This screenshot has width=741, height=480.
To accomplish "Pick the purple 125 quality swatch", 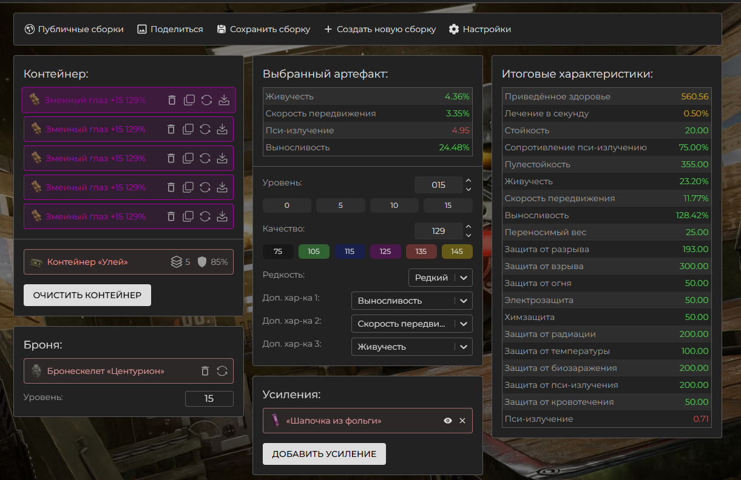I will (385, 252).
